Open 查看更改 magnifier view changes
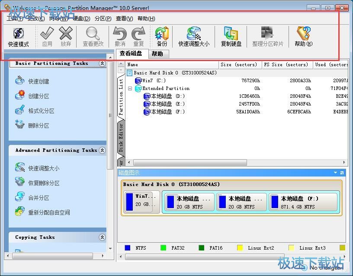The image size is (353, 276). pos(93,37)
